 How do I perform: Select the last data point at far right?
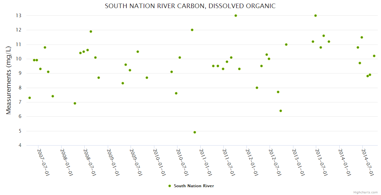click(374, 56)
